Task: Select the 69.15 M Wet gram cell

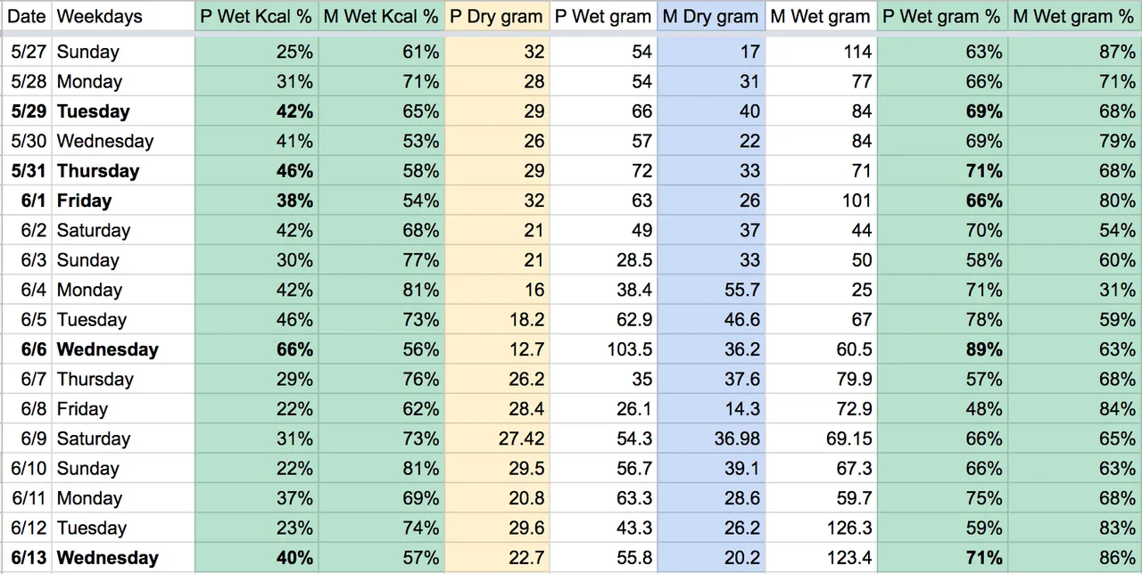Action: [x=820, y=439]
